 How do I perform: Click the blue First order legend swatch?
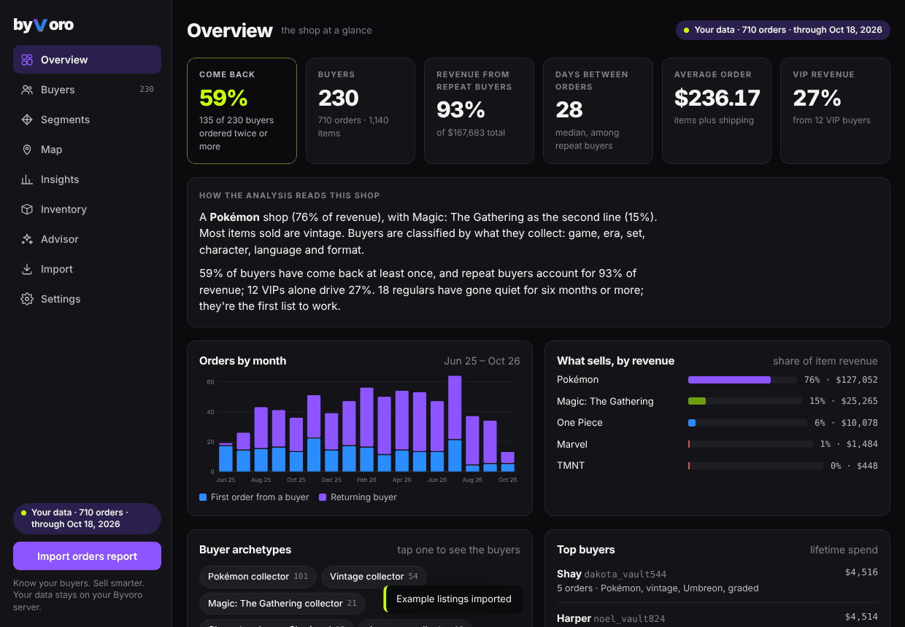(203, 497)
